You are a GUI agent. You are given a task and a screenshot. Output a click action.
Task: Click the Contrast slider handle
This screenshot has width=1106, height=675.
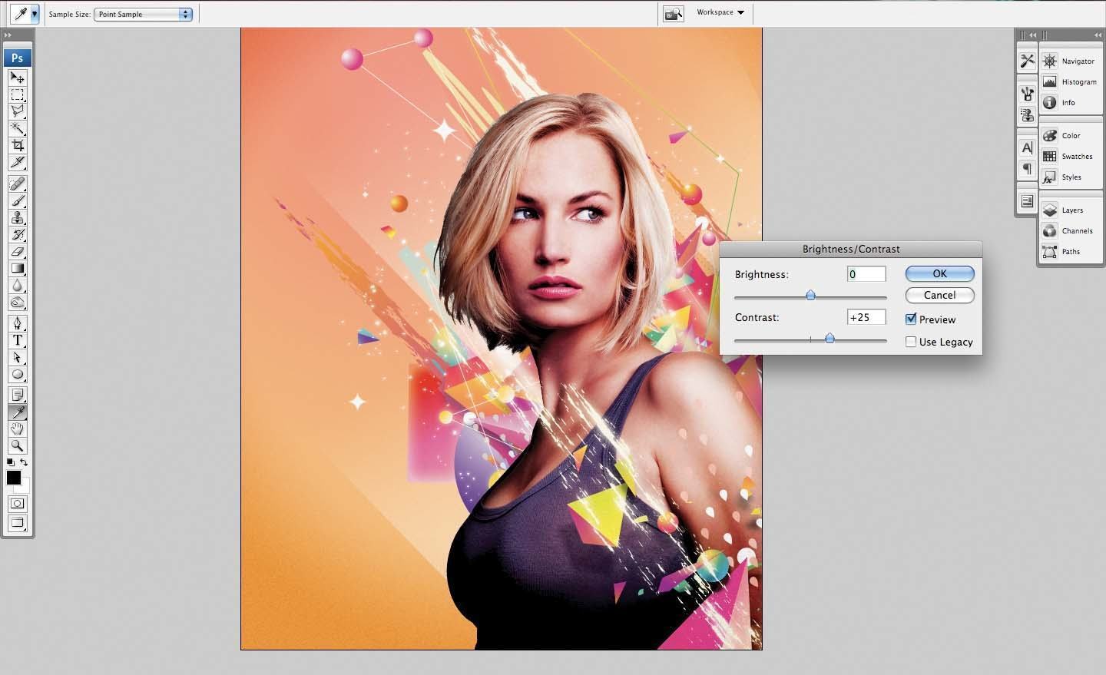[x=829, y=338]
